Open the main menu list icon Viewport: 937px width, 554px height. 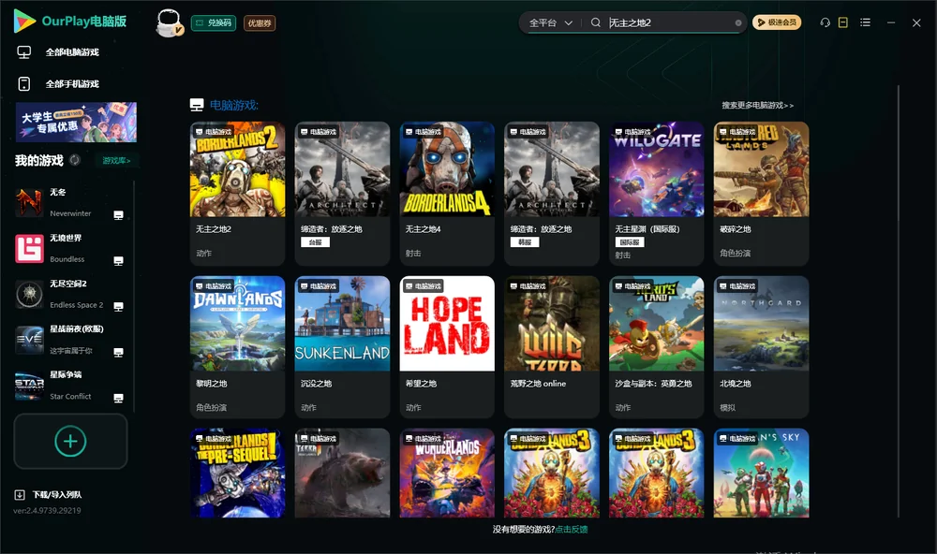click(865, 22)
